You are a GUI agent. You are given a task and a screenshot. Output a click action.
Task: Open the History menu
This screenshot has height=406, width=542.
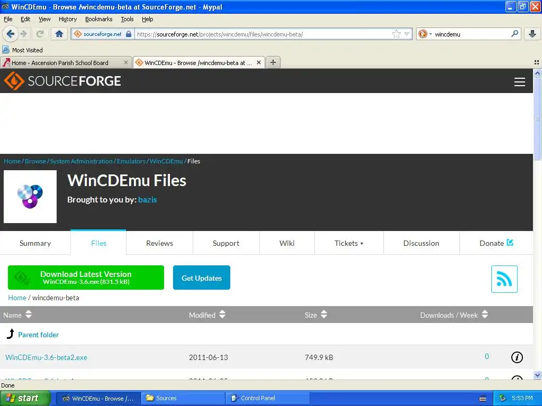click(67, 19)
